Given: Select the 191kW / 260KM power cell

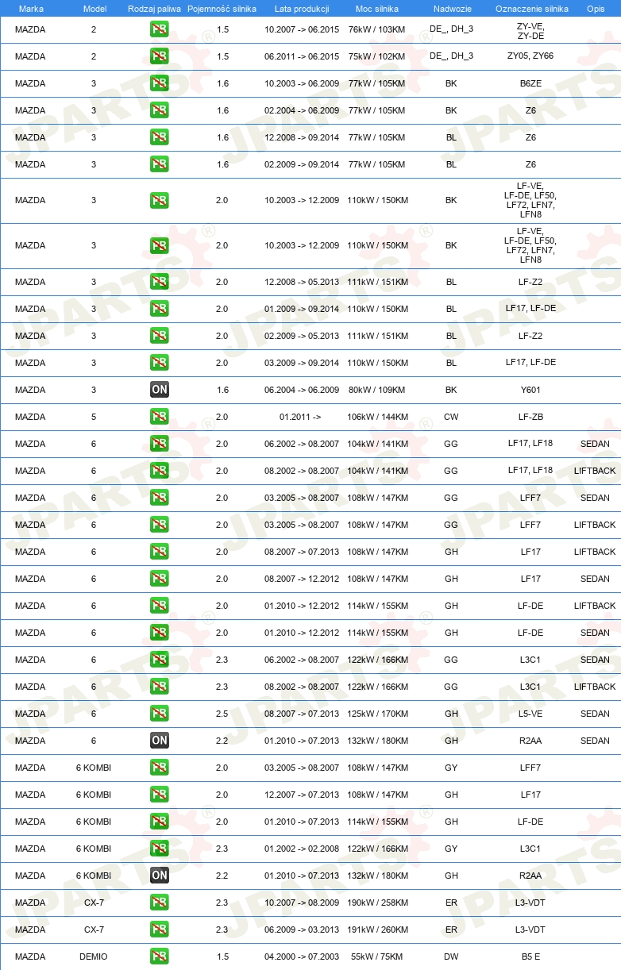Looking at the screenshot, I should [377, 930].
